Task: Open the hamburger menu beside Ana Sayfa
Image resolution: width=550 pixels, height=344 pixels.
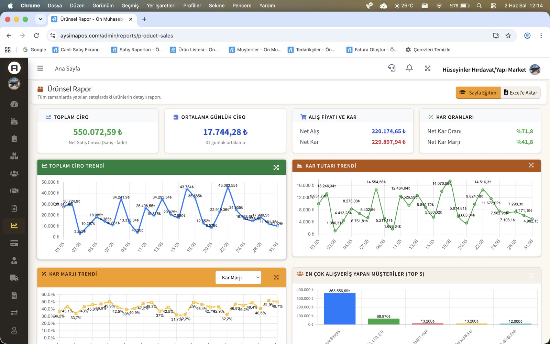Action: coord(40,68)
